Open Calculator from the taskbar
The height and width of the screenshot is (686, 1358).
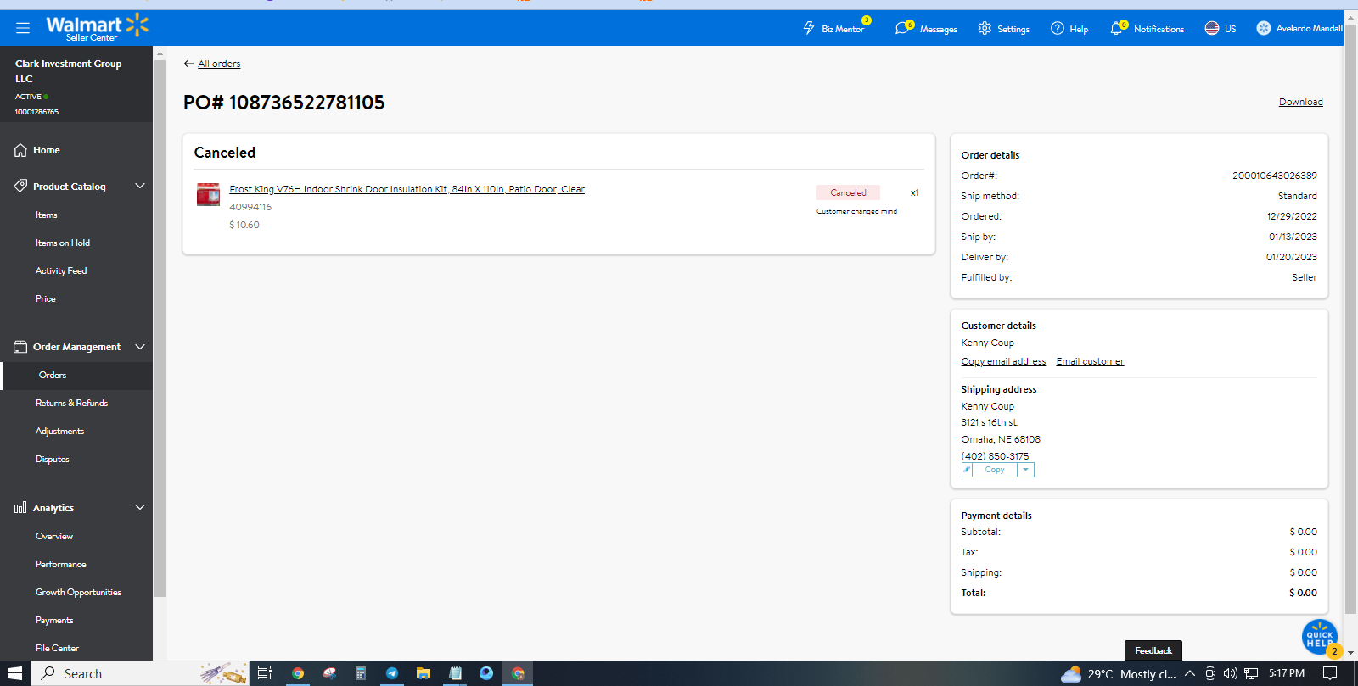coord(361,673)
